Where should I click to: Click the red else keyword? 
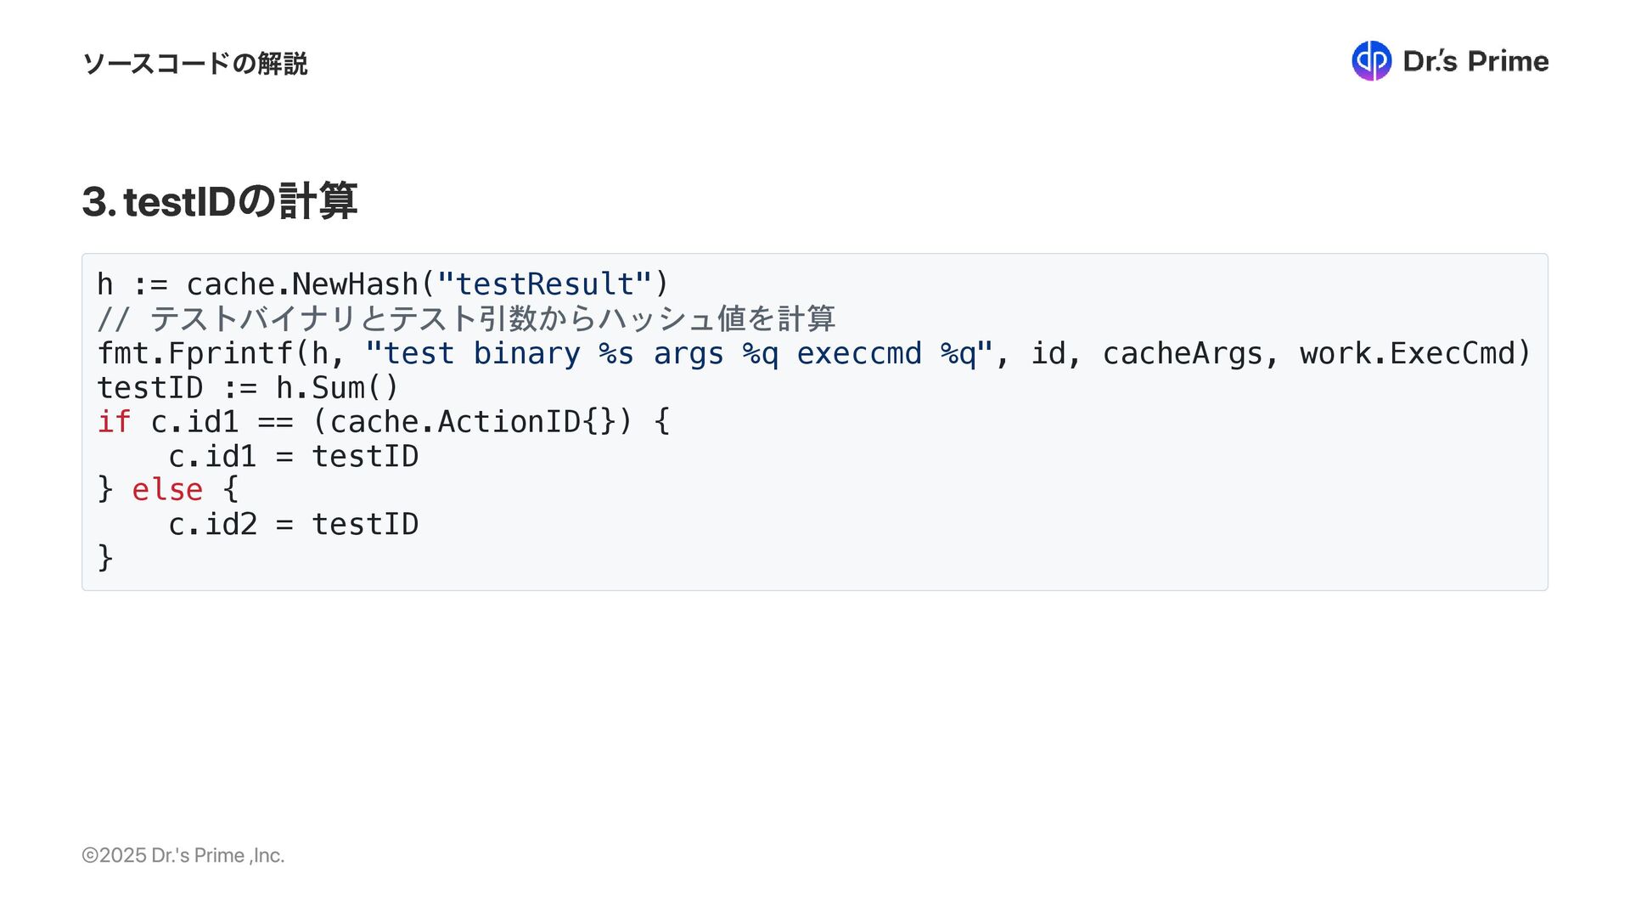tap(167, 490)
